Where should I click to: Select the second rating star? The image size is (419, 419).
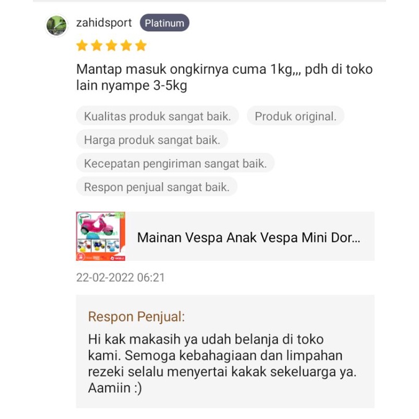coord(97,45)
